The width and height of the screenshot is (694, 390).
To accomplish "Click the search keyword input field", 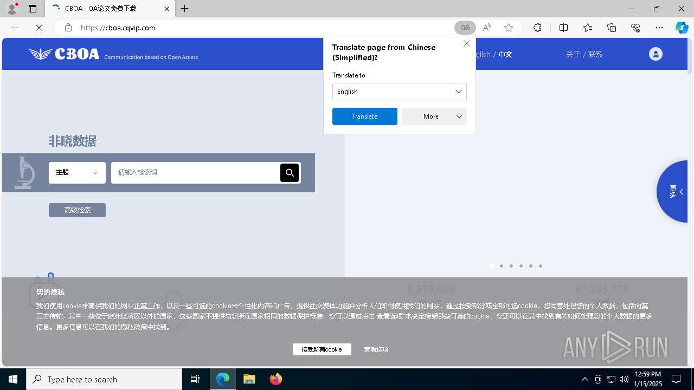I will (x=196, y=172).
